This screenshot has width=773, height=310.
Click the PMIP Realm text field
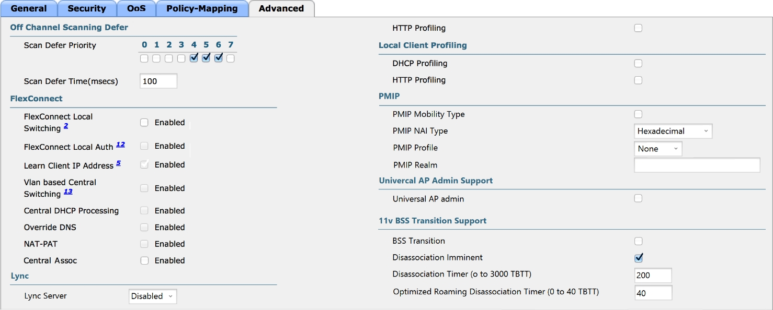pos(697,165)
